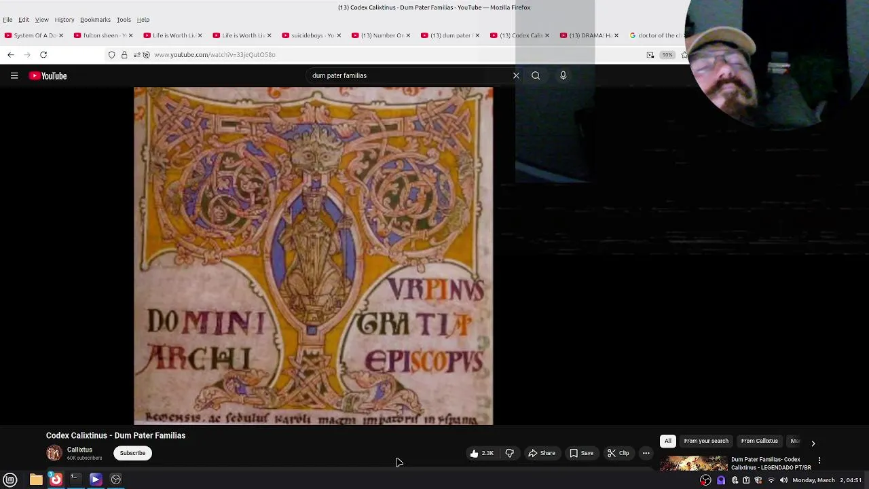Open 'Dum Pater Familias- Codex Calixtinus - LEGENDADO' title
Viewport: 869px width, 489px height.
pos(771,463)
